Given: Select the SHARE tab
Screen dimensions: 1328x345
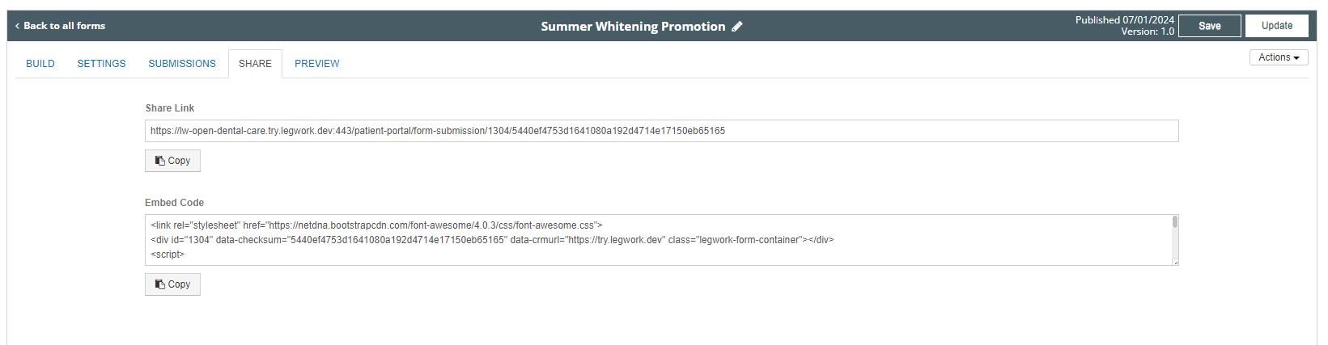Looking at the screenshot, I should coord(255,64).
